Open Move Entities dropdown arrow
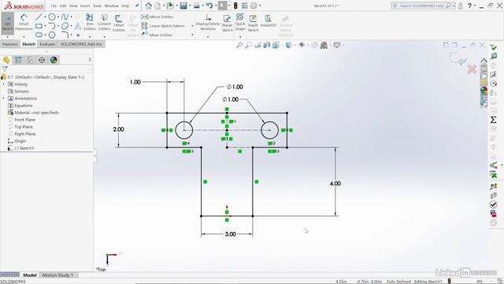This screenshot has width=504, height=284. [x=192, y=35]
